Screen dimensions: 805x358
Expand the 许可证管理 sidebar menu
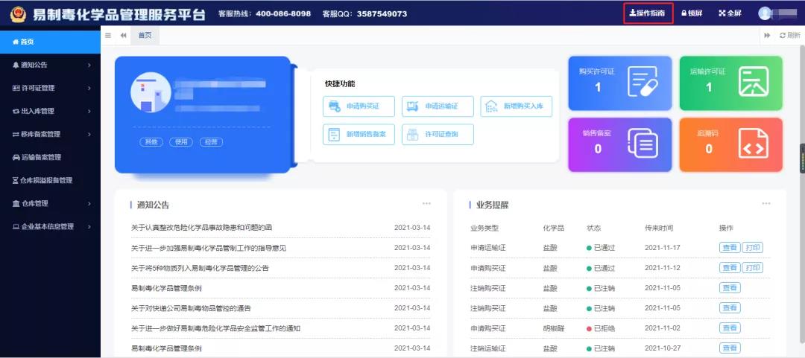point(50,88)
